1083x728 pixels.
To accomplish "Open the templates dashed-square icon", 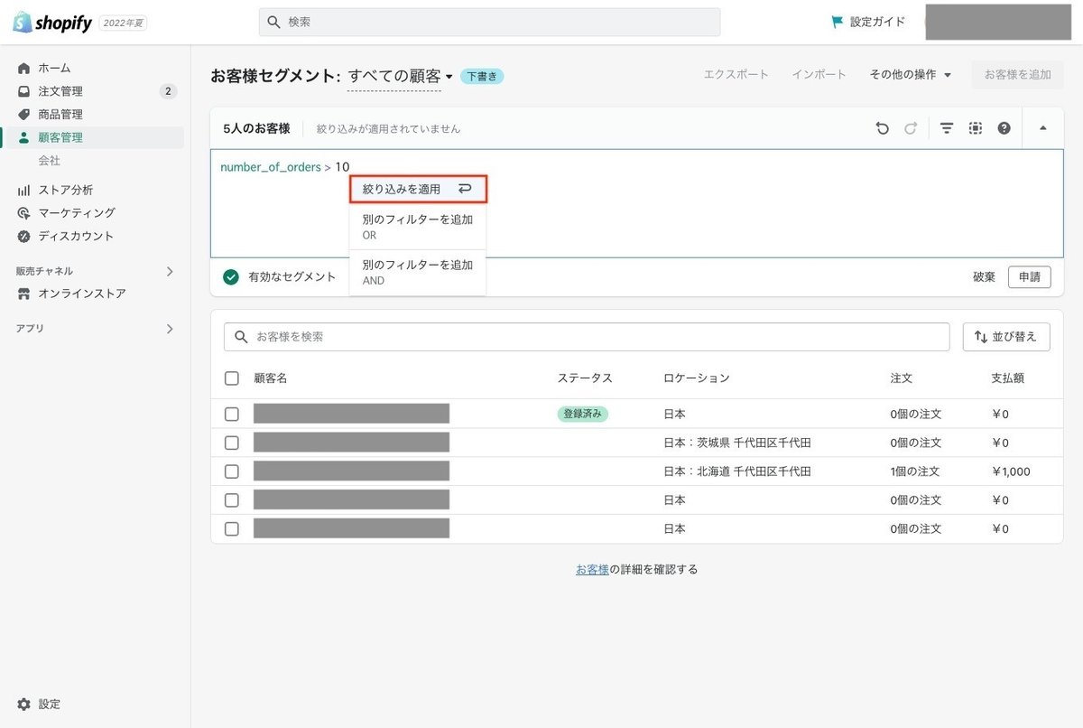I will 976,128.
